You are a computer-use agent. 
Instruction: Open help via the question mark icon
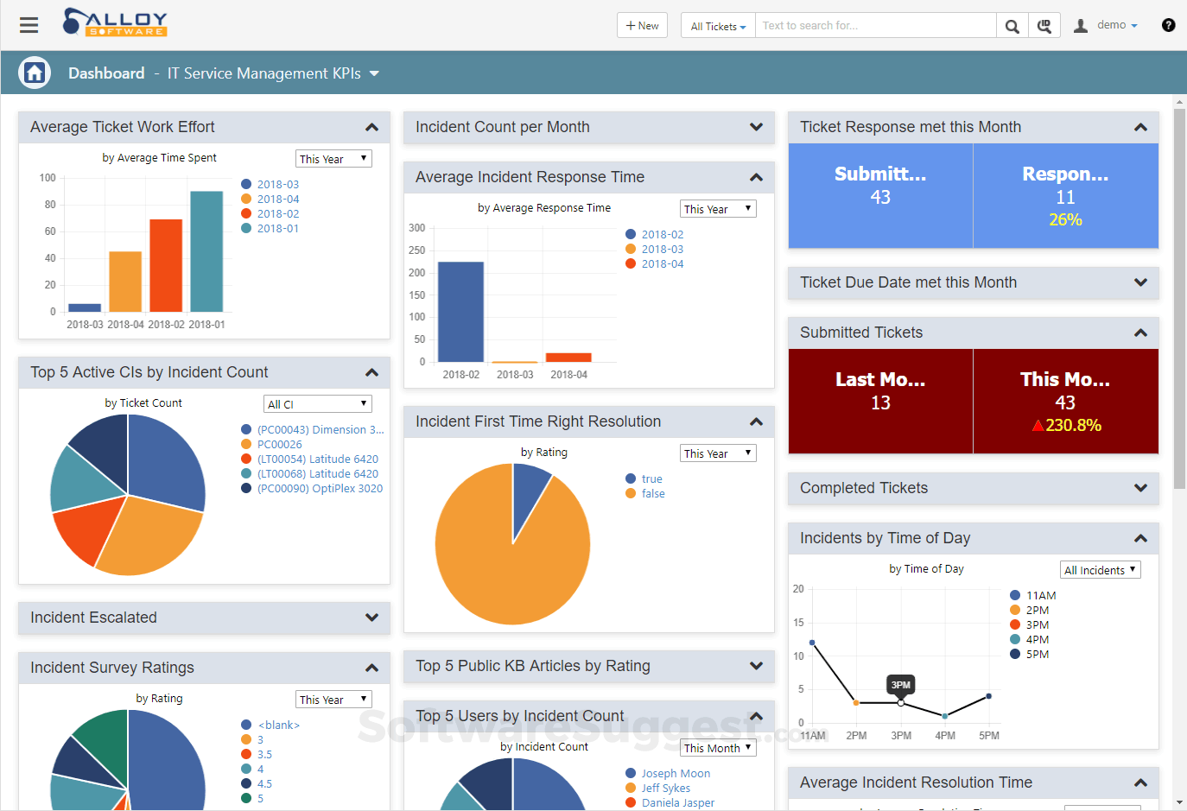pyautogui.click(x=1168, y=25)
